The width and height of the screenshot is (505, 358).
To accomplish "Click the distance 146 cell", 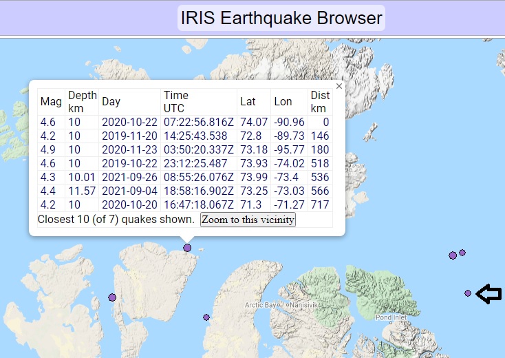I will coord(320,136).
